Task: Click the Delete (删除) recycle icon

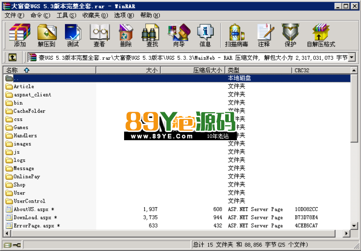Action: point(126,35)
